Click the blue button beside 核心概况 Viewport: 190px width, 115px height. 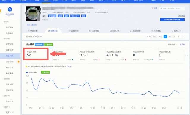[x=39, y=45]
